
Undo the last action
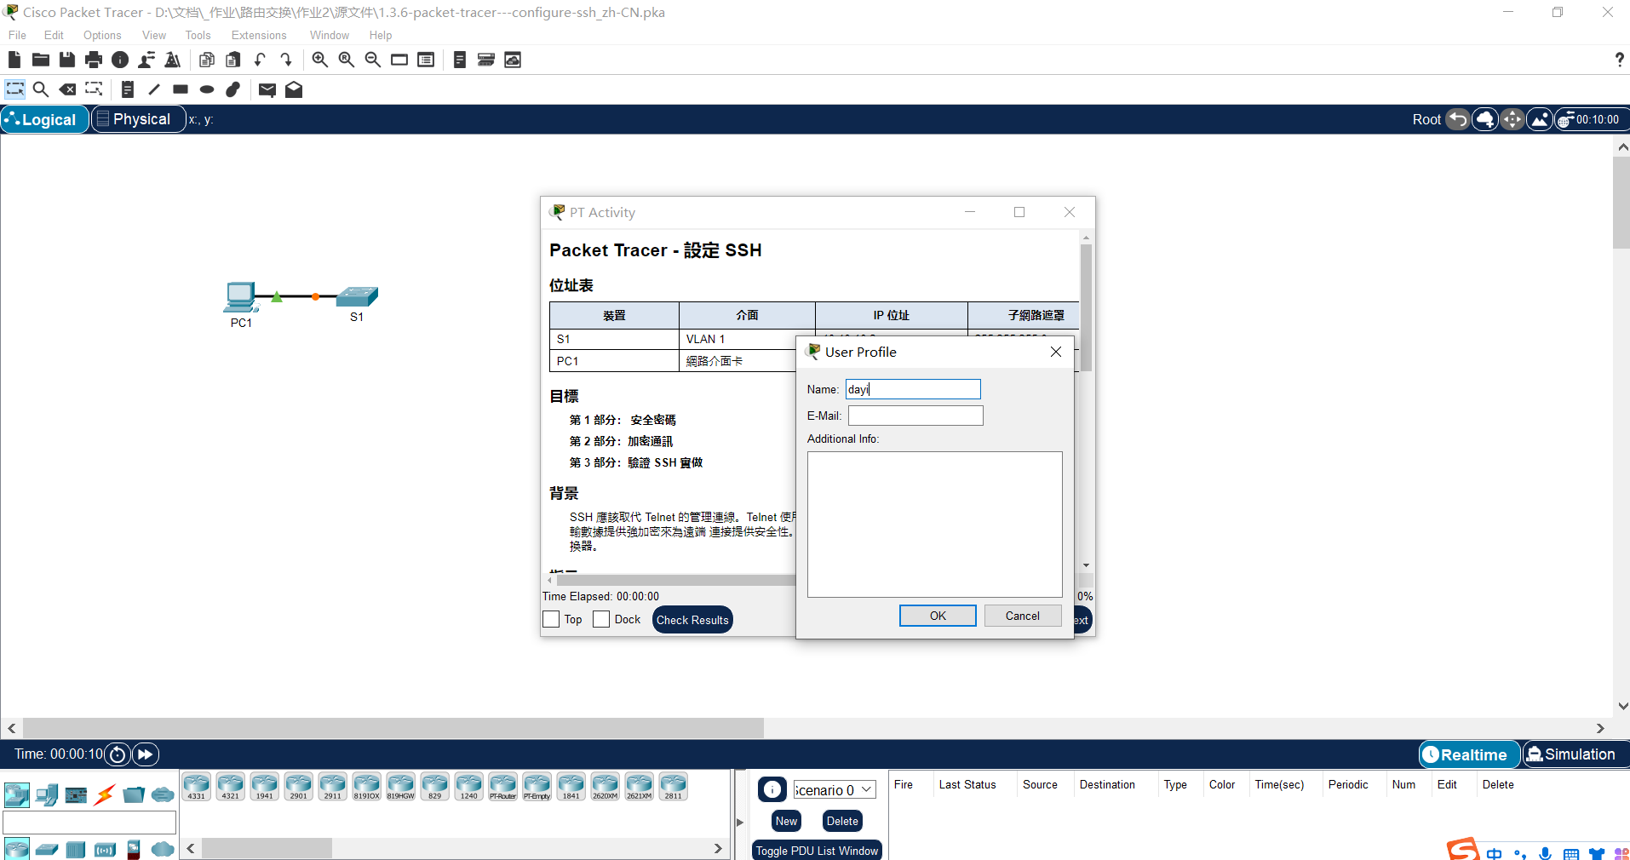pos(260,60)
